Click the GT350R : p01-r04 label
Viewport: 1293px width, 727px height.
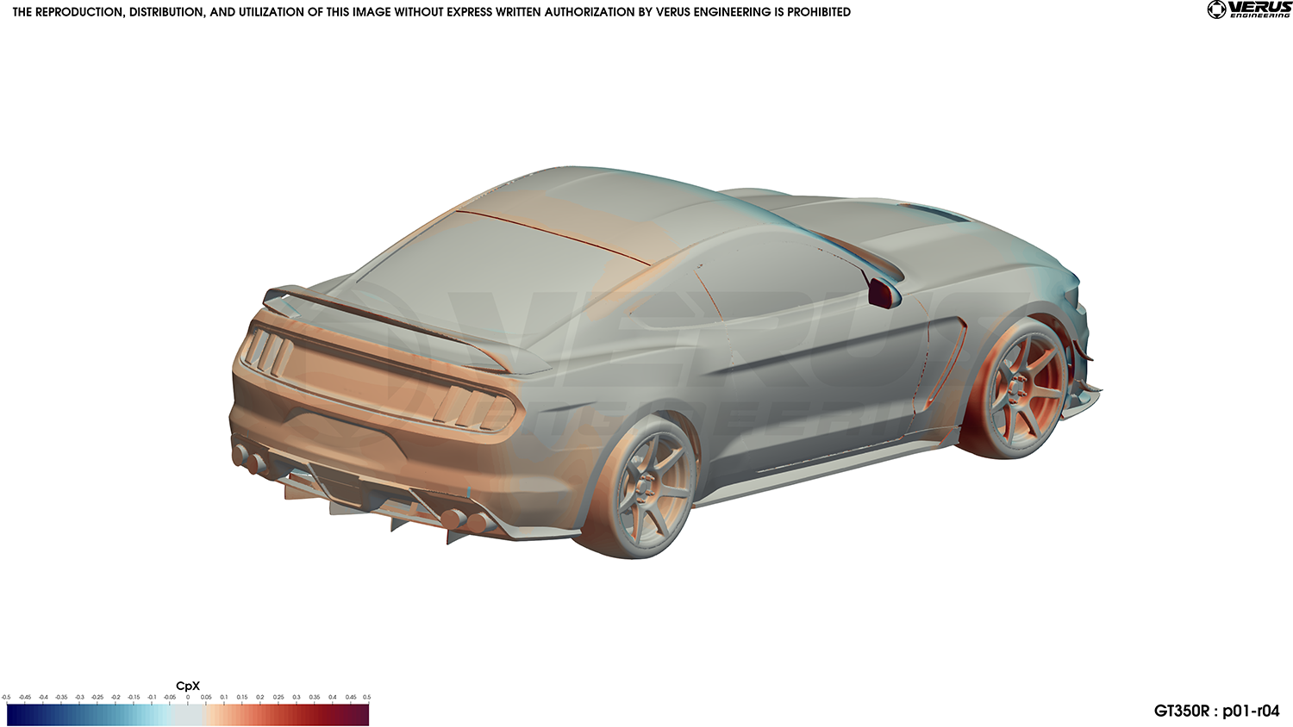[x=1216, y=711]
